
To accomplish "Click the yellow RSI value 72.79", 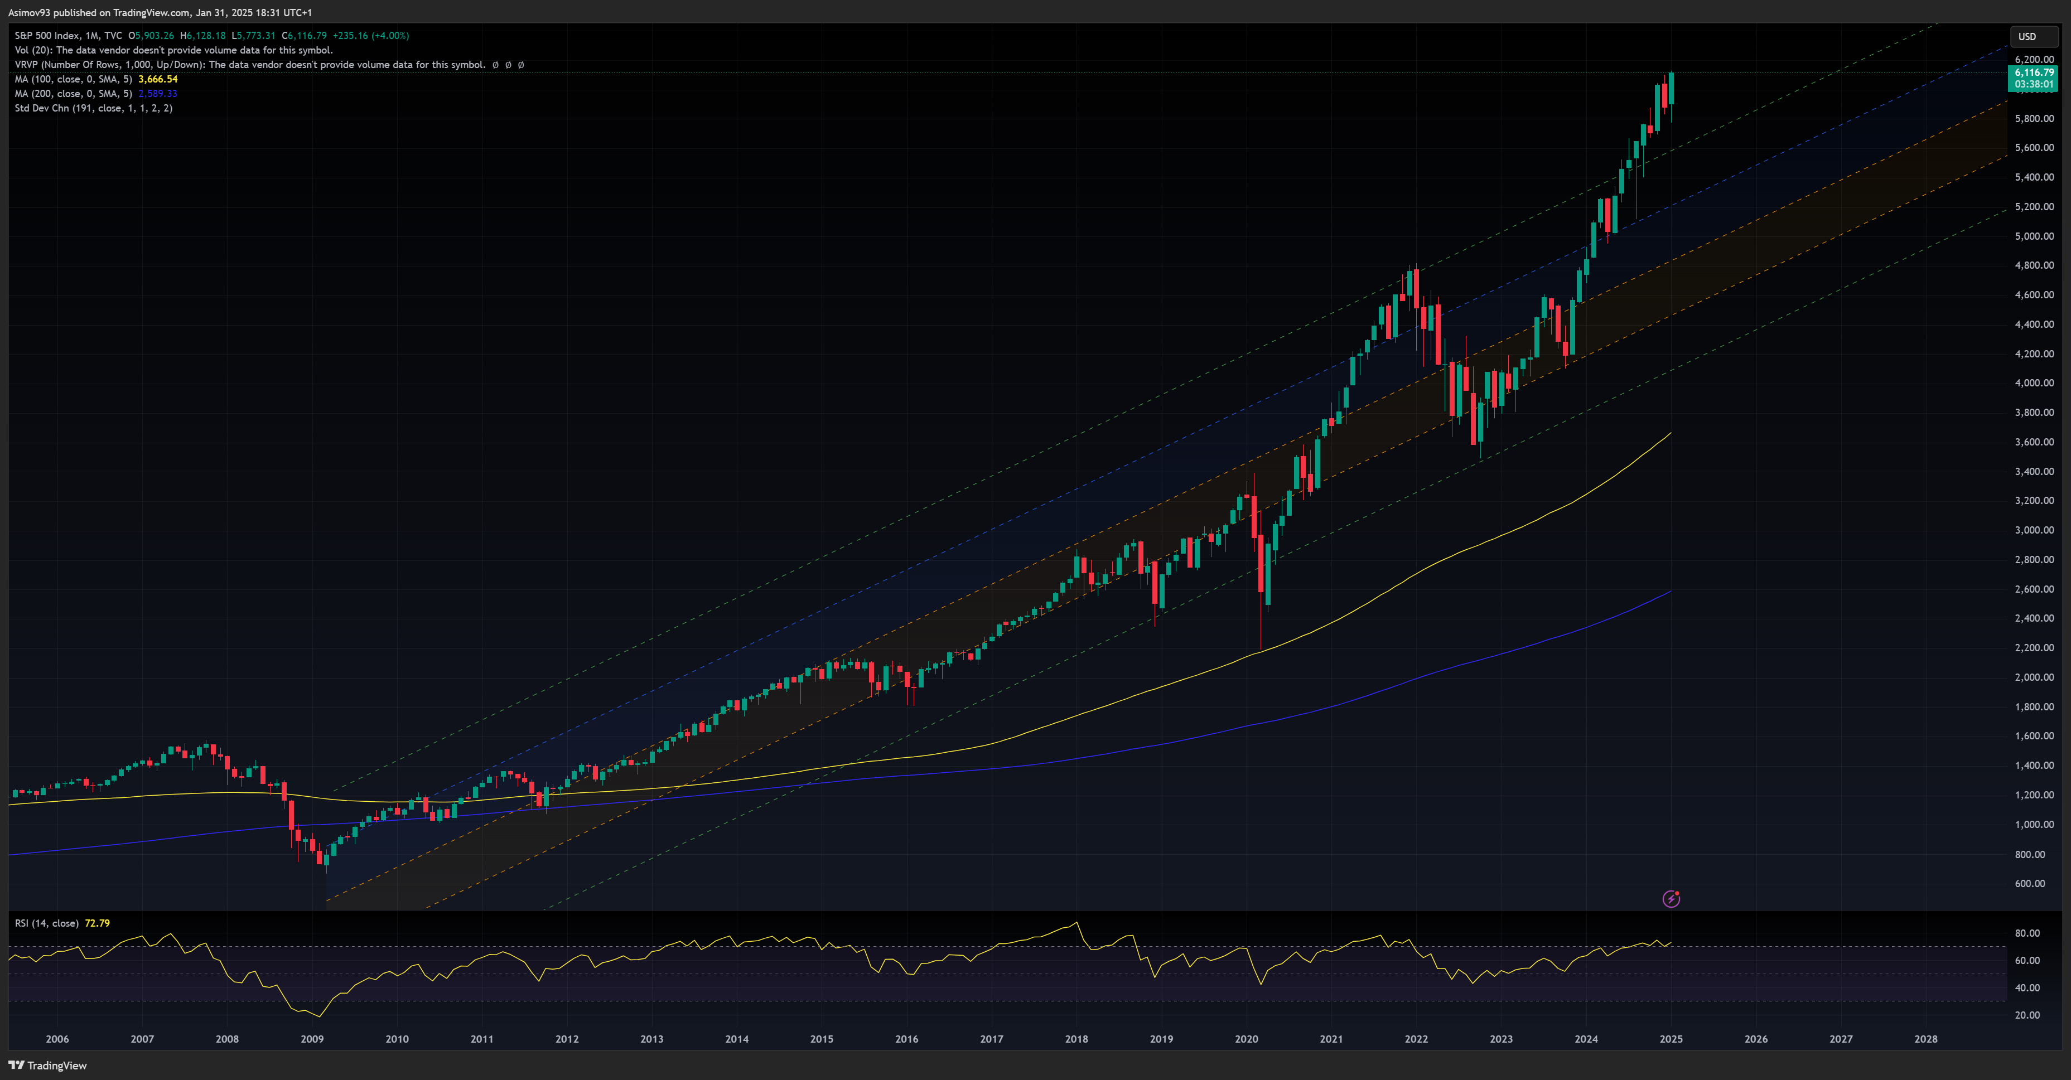I will pos(97,923).
